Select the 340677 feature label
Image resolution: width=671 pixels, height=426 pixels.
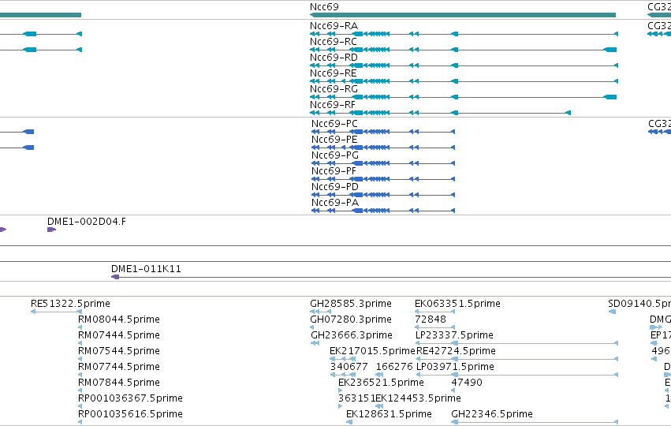349,367
